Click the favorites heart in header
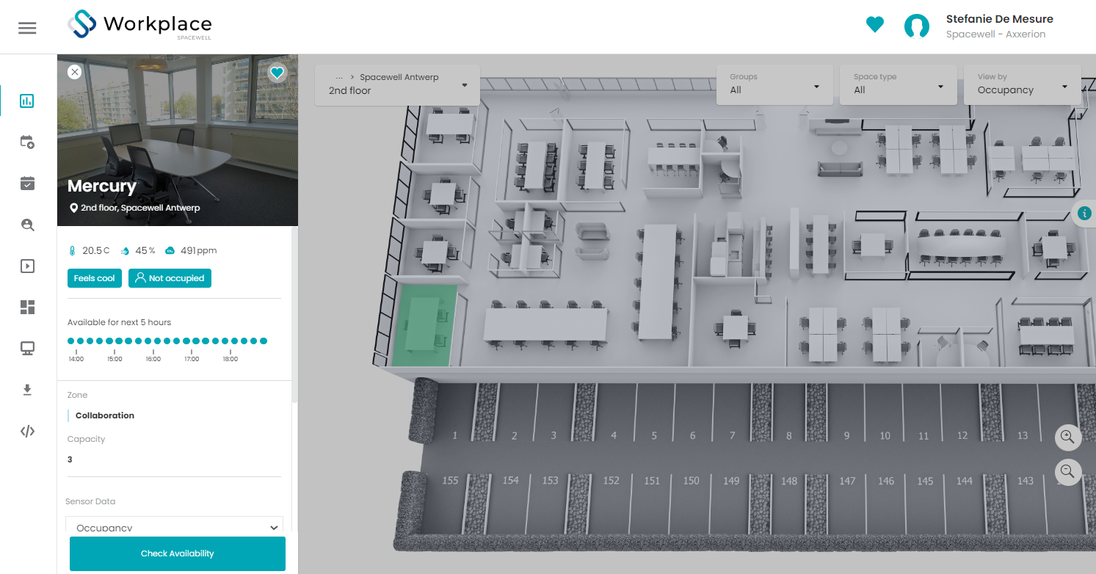Image resolution: width=1096 pixels, height=574 pixels. pos(874,25)
